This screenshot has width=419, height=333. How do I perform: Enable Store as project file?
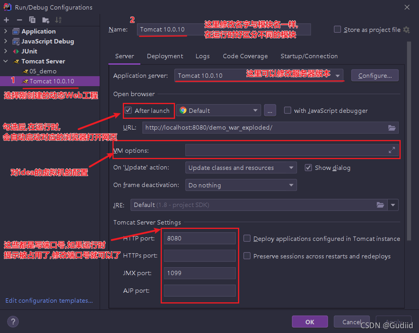pos(337,30)
